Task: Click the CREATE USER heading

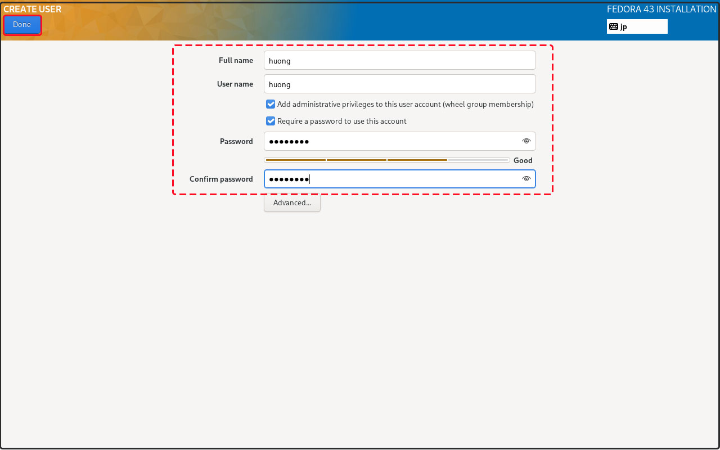Action: [x=33, y=9]
